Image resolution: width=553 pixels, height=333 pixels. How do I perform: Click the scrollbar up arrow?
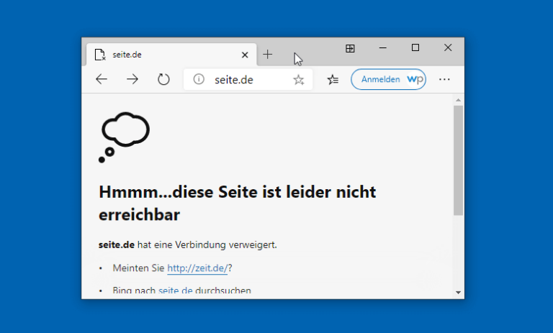458,99
